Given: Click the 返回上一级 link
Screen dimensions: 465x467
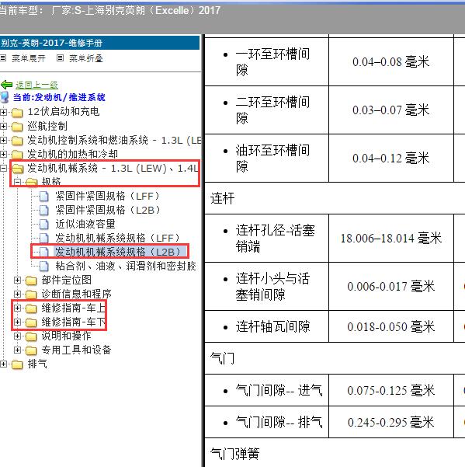Looking at the screenshot, I should pos(36,85).
